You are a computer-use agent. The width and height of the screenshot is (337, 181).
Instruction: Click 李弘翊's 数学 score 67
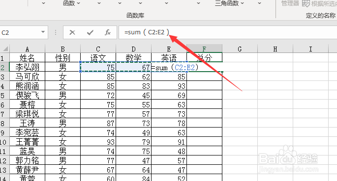[133, 67]
